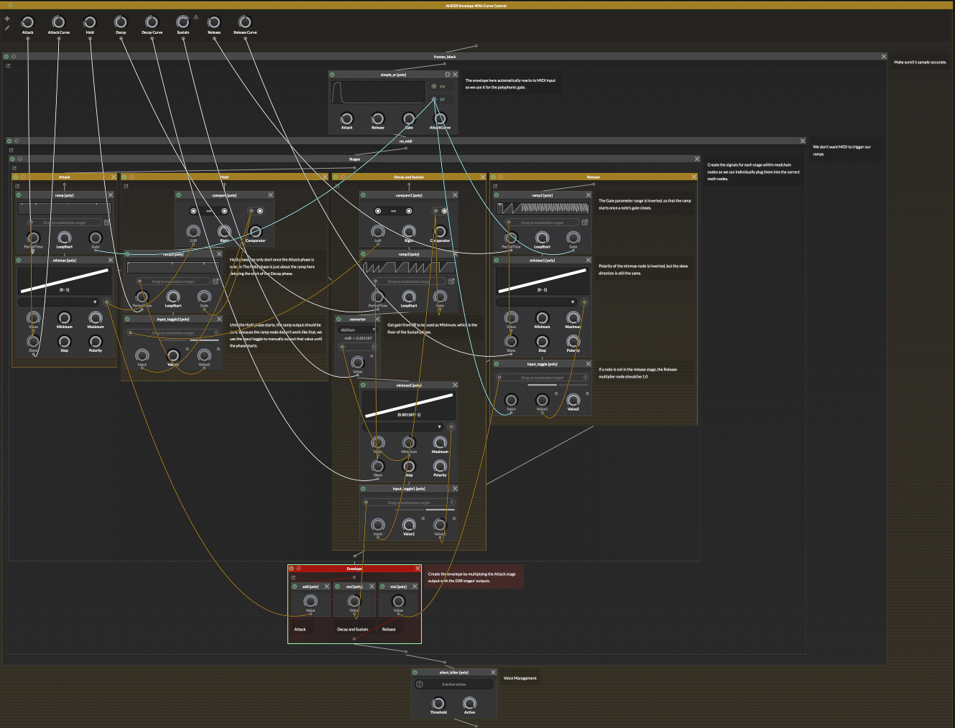Delete the ramp [poly] node via its X
This screenshot has height=728, width=955.
[111, 195]
